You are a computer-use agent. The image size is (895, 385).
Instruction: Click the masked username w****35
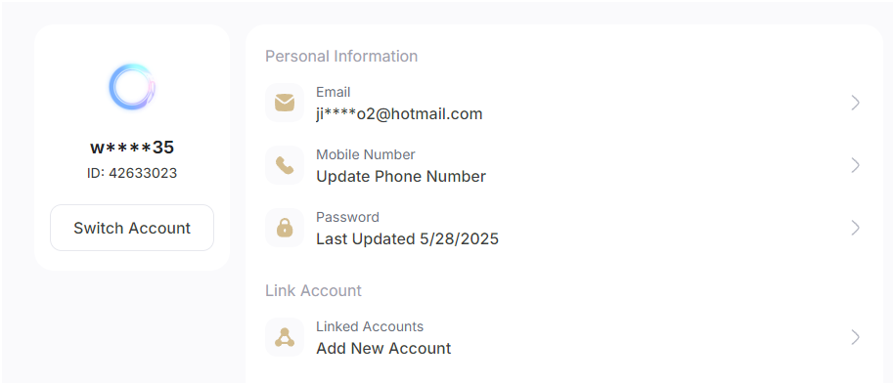pyautogui.click(x=132, y=148)
